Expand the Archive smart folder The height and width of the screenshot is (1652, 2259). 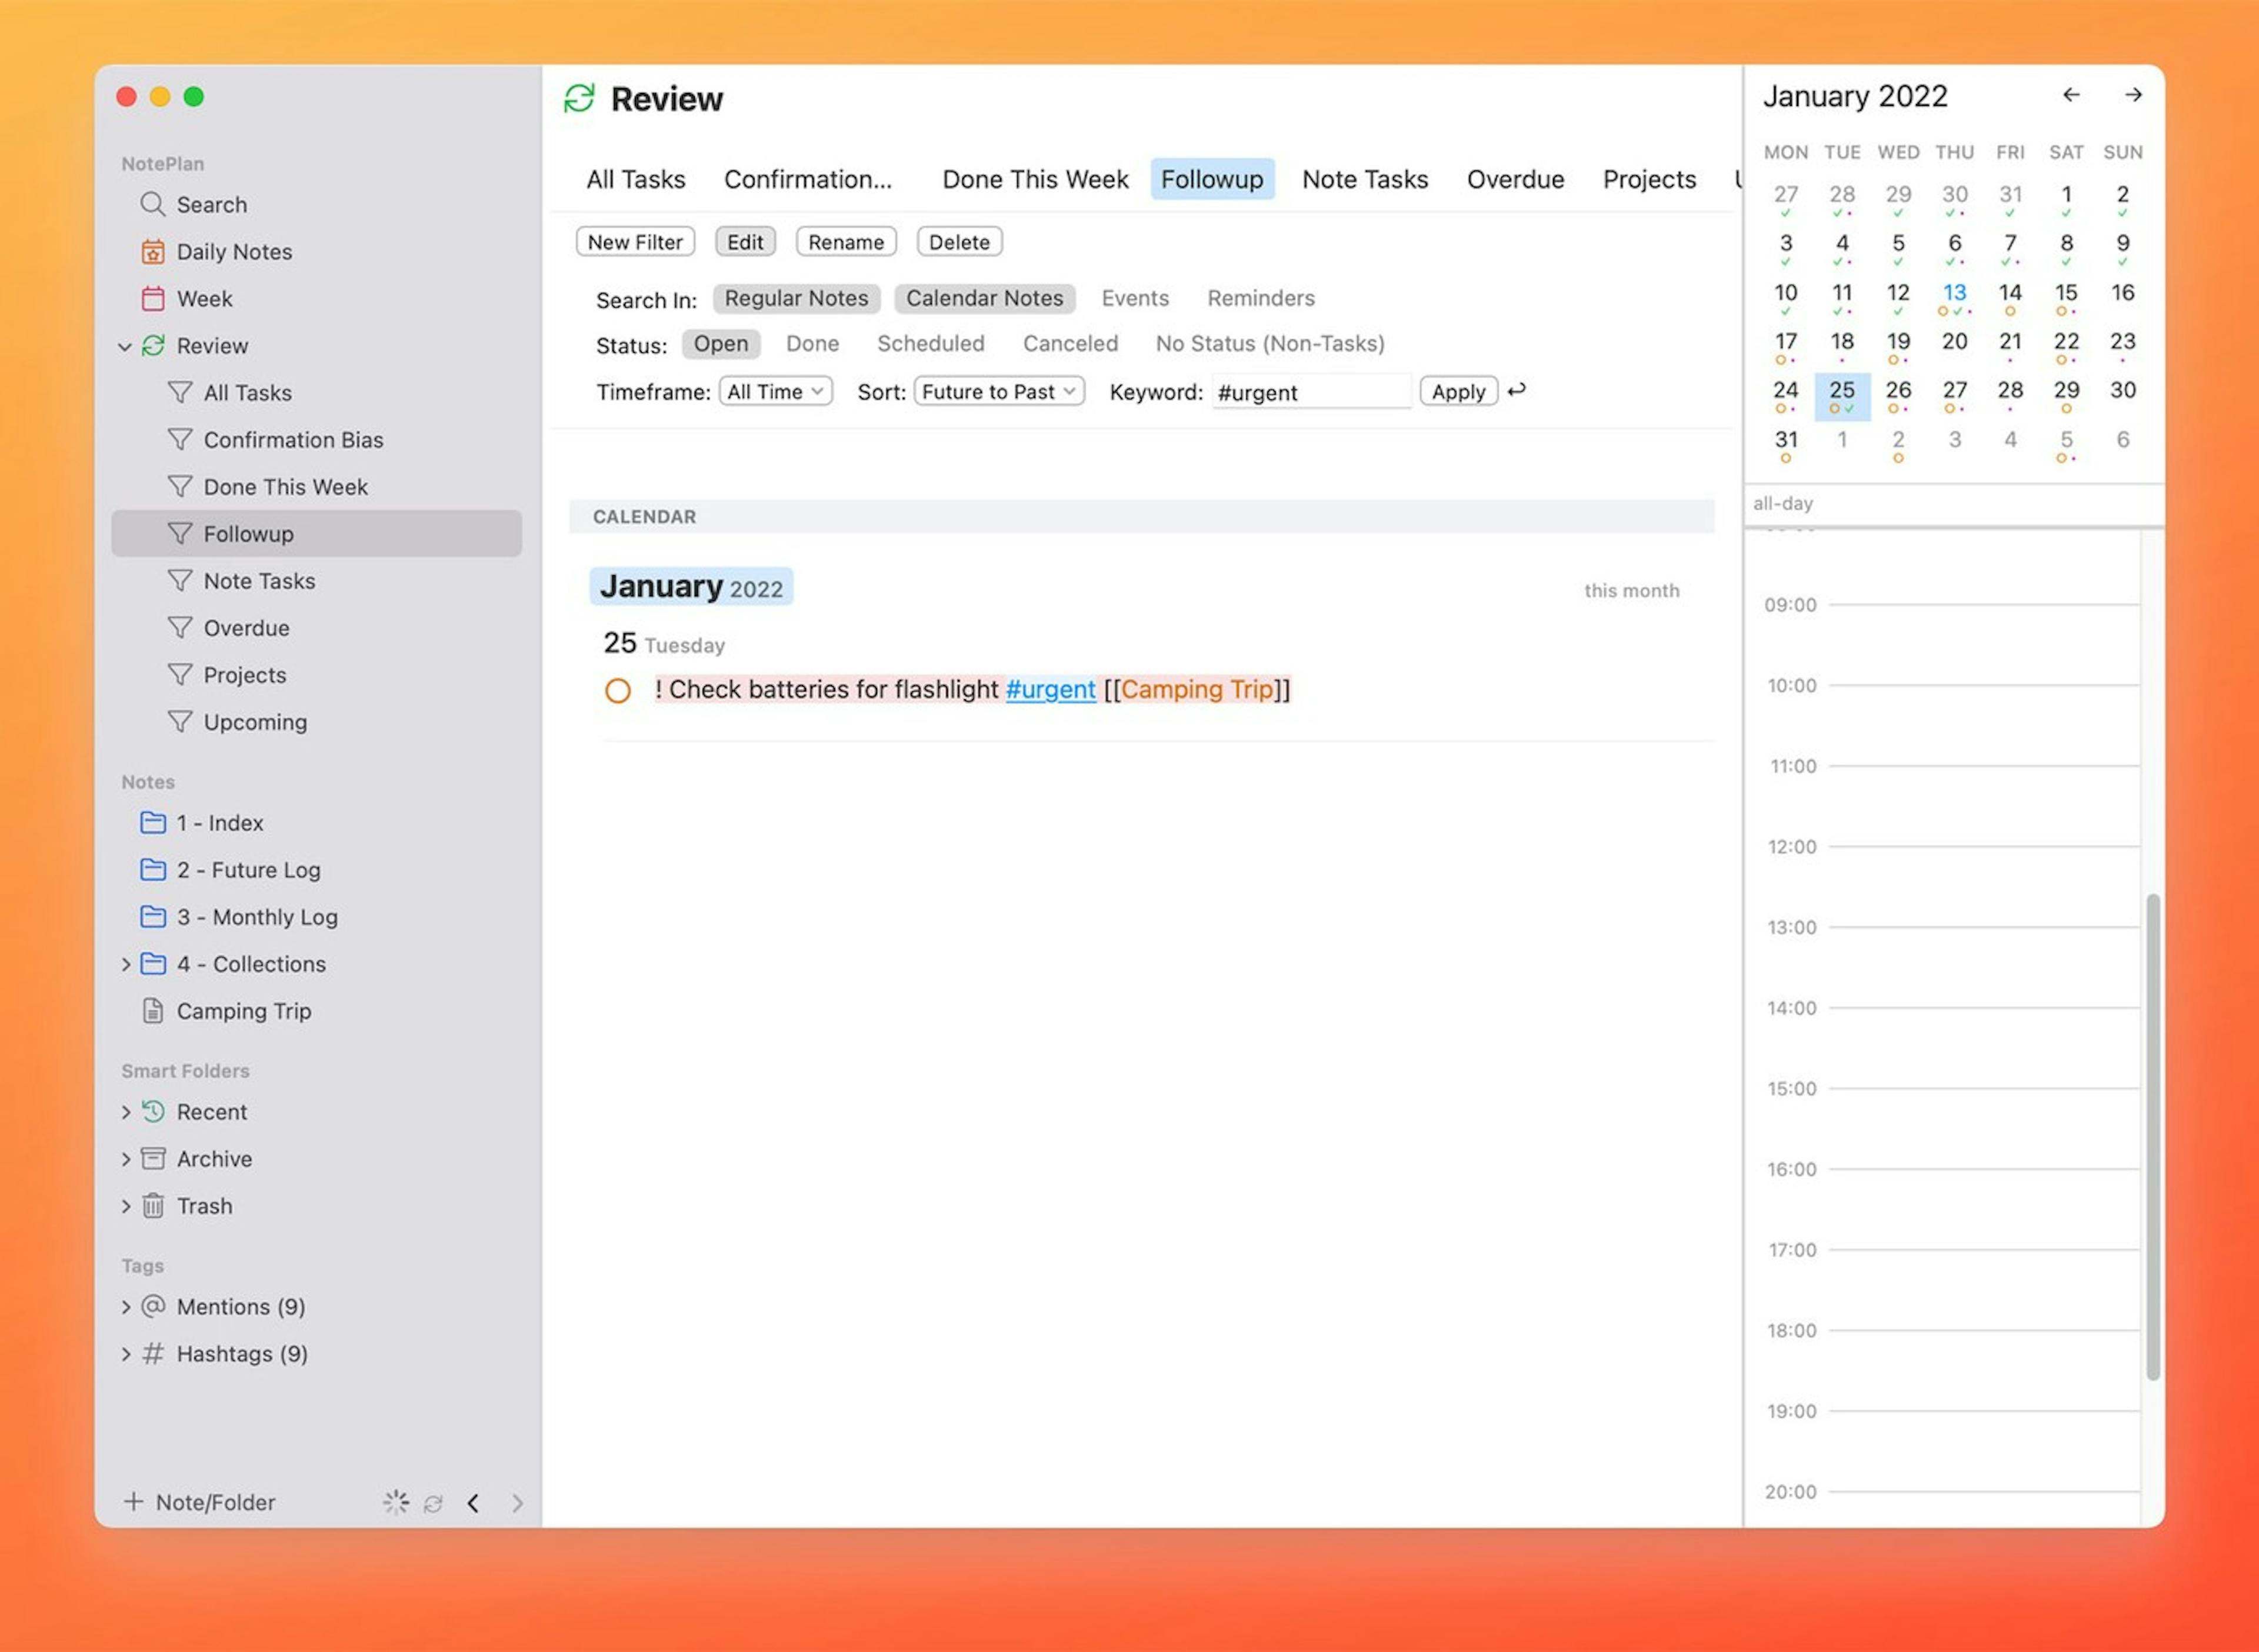[126, 1159]
